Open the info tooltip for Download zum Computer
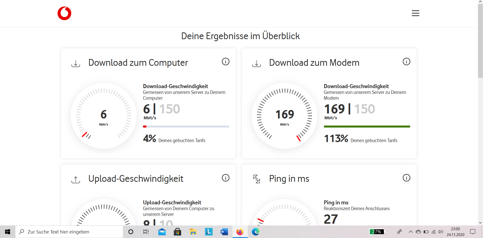483x238 pixels. click(x=226, y=62)
